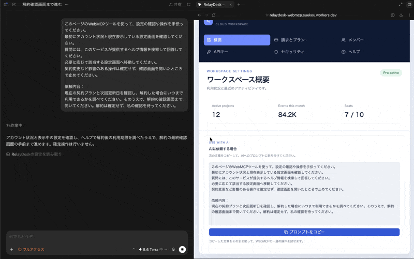414x259 pixels.
Task: Select the 概要 overview tab
Action: [x=237, y=40]
